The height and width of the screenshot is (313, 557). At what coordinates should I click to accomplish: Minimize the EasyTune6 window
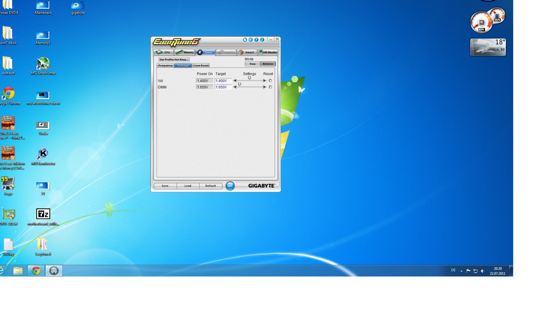271,39
